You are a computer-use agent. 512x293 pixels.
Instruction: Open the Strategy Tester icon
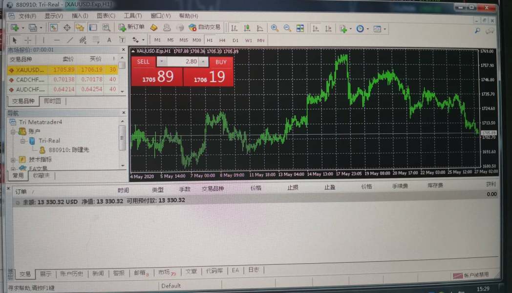[106, 28]
